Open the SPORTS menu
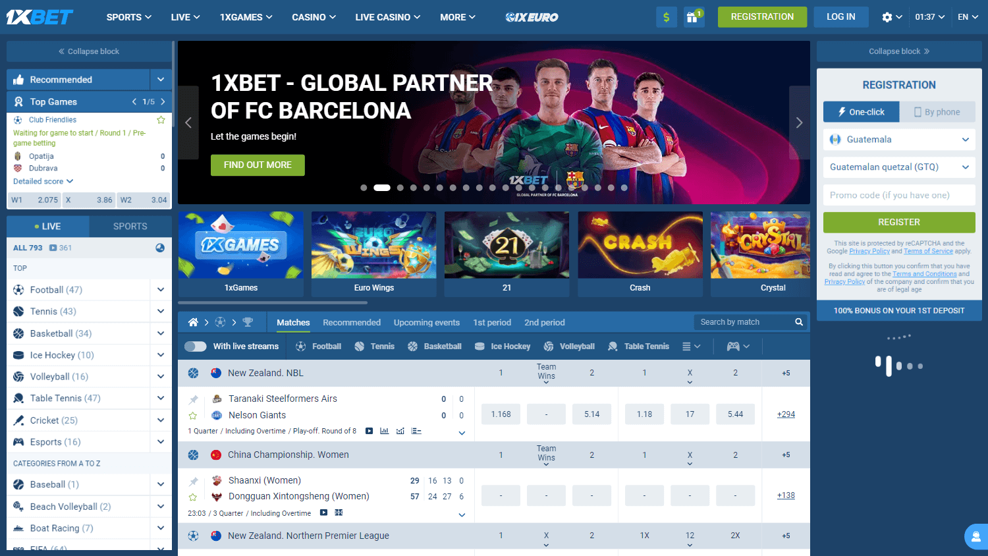Screen dimensions: 988x556 point(128,17)
